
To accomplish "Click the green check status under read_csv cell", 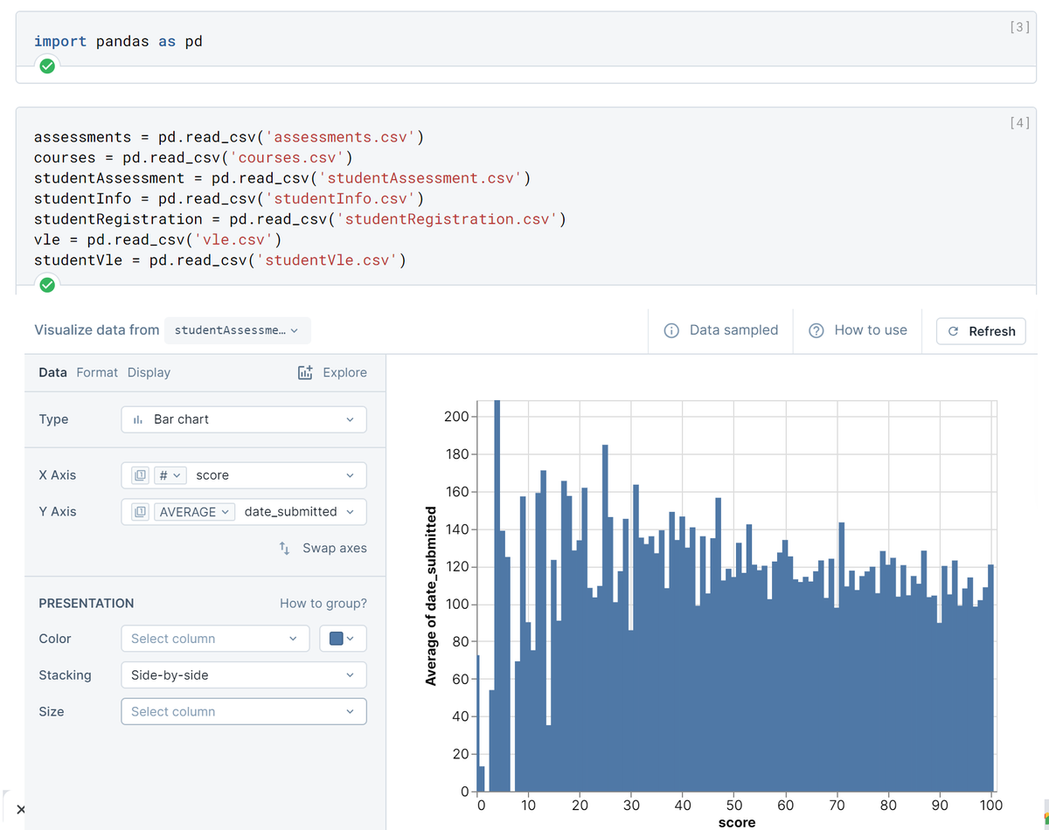I will click(47, 285).
